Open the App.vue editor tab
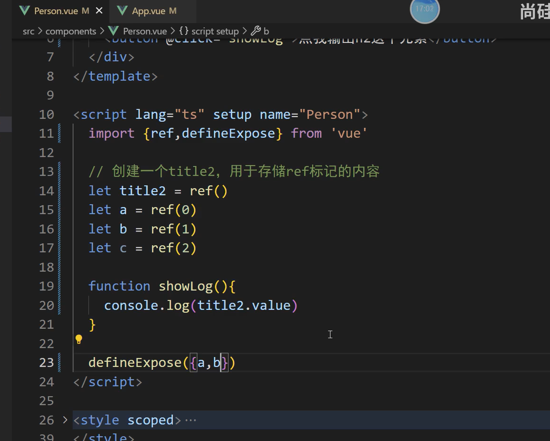 pos(154,11)
